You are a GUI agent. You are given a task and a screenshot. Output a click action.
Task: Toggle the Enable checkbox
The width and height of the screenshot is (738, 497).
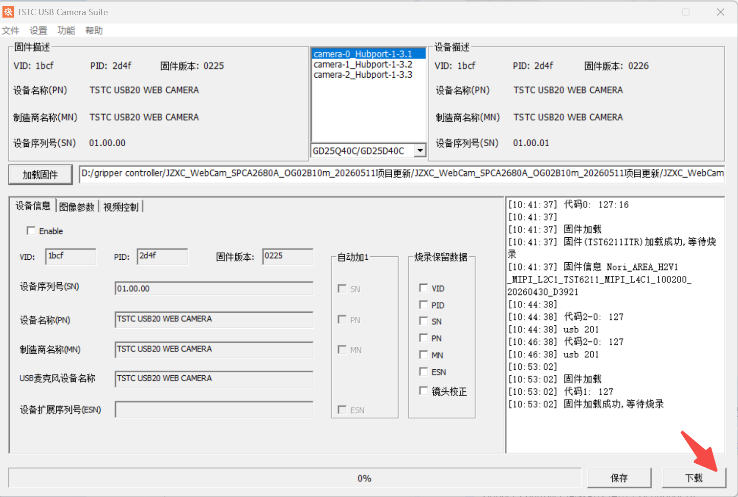tap(31, 231)
